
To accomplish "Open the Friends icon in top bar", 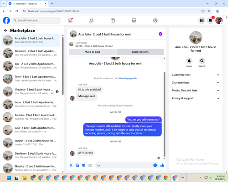I will (91, 20).
